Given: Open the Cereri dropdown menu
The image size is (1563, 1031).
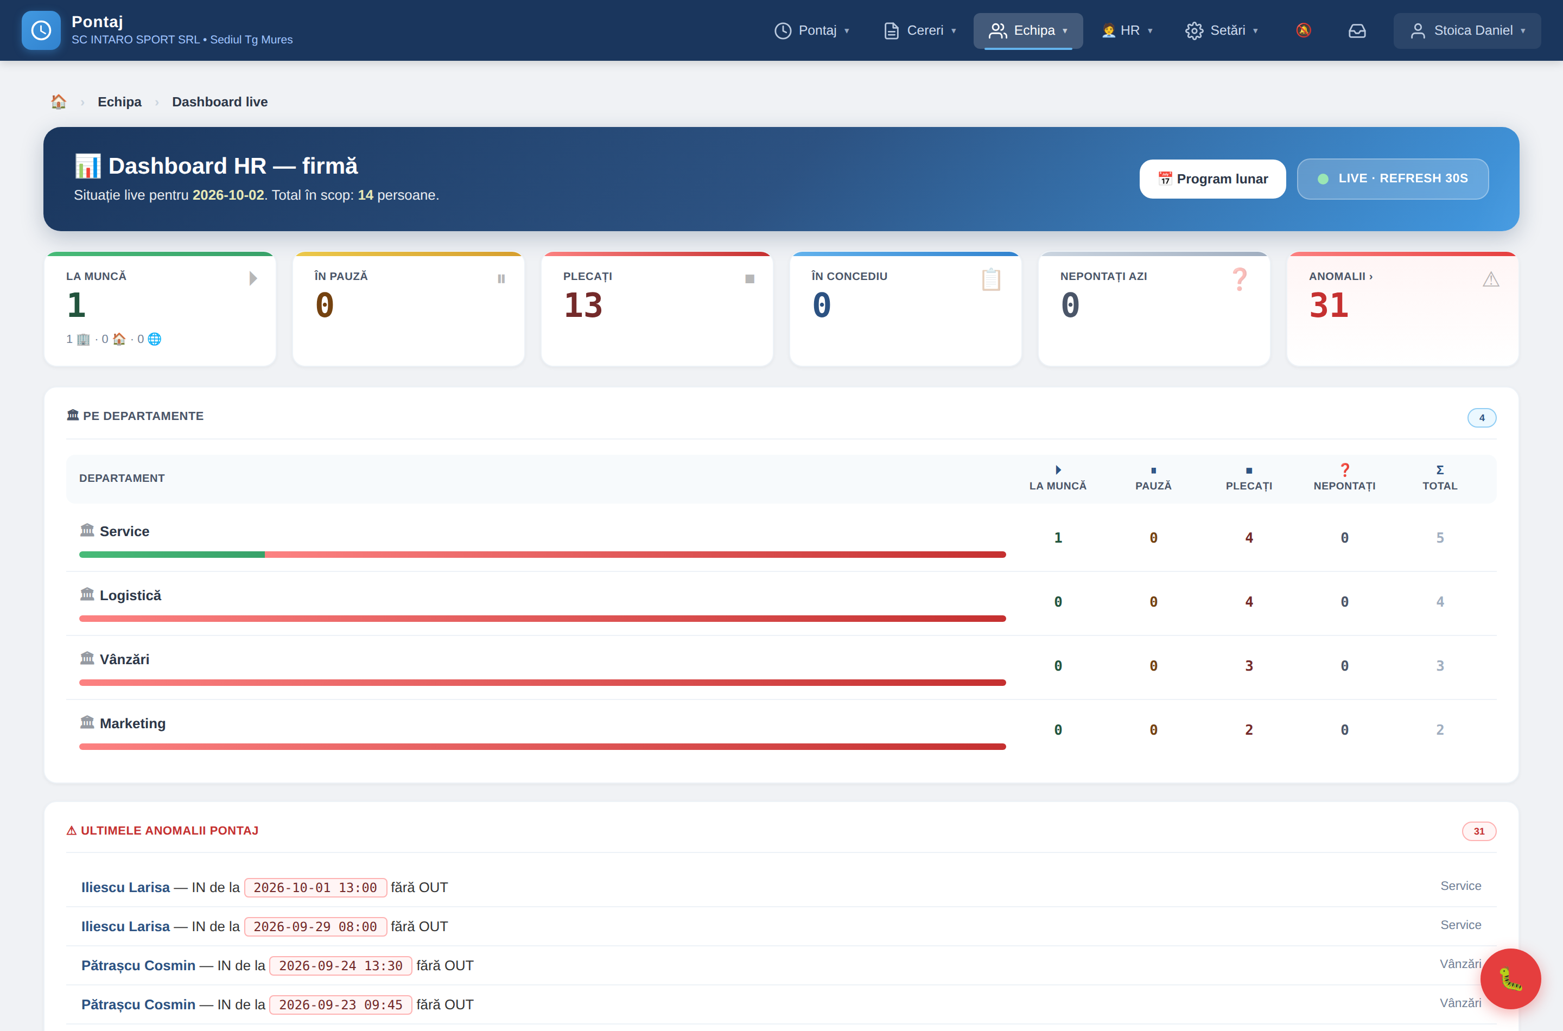Looking at the screenshot, I should (x=920, y=31).
